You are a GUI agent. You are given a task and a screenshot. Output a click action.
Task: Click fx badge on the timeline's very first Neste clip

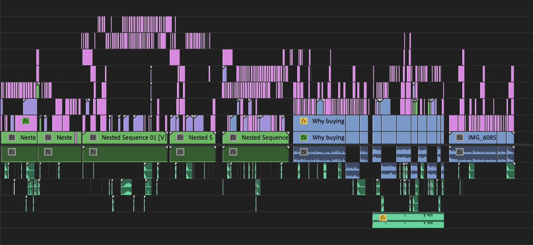click(12, 137)
